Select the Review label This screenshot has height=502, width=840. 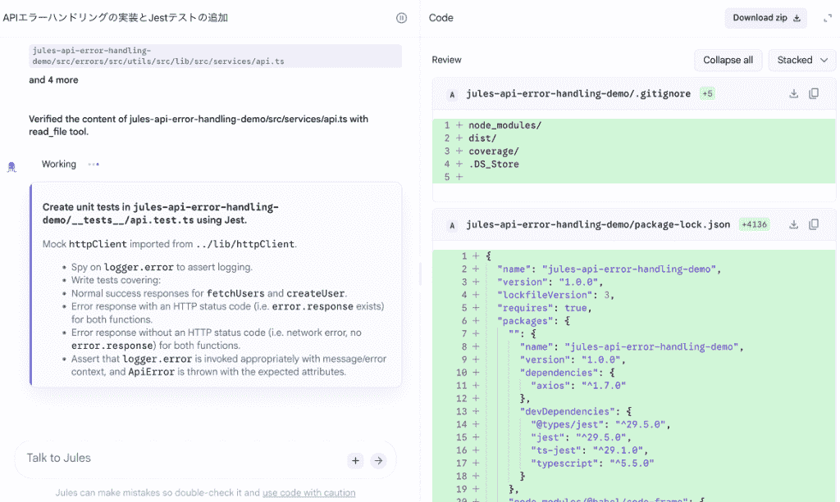[x=446, y=60]
